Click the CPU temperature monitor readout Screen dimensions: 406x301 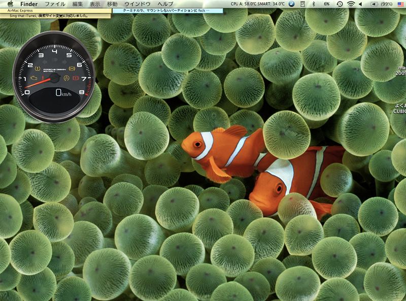click(257, 4)
